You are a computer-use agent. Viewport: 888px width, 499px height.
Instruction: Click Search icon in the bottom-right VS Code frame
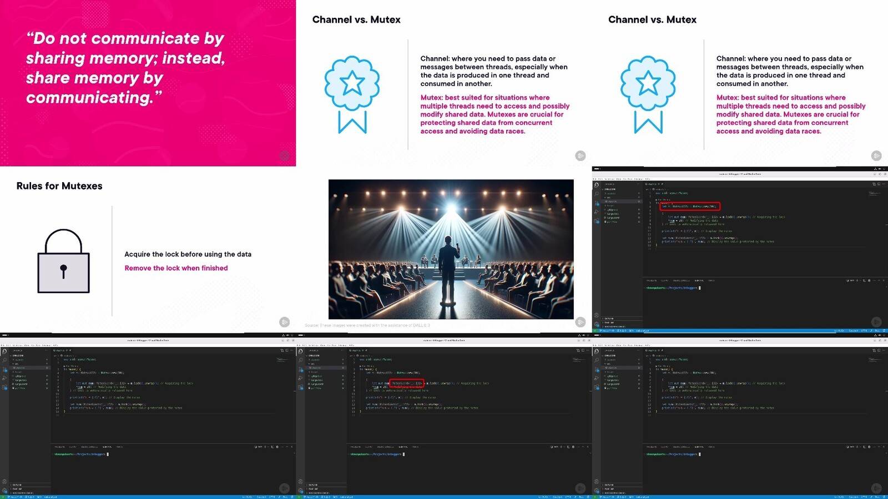[597, 360]
